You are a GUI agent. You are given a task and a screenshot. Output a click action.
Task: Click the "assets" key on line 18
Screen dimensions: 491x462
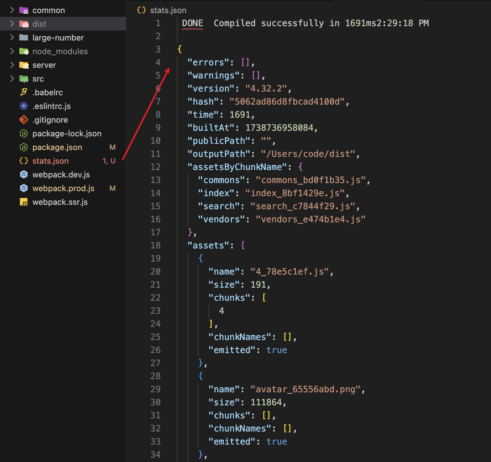(x=208, y=245)
